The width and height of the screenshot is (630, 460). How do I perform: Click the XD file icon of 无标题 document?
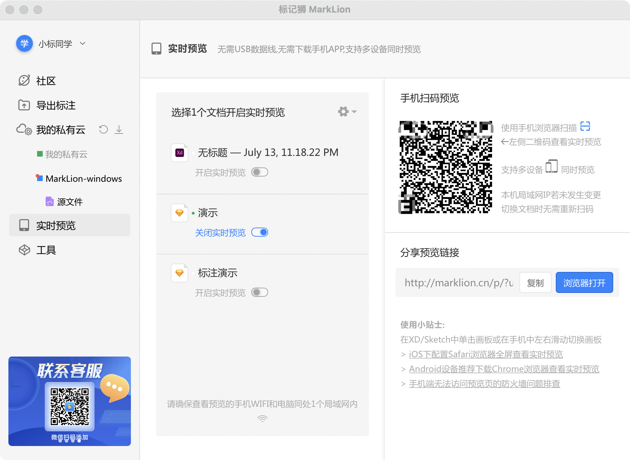pyautogui.click(x=180, y=152)
